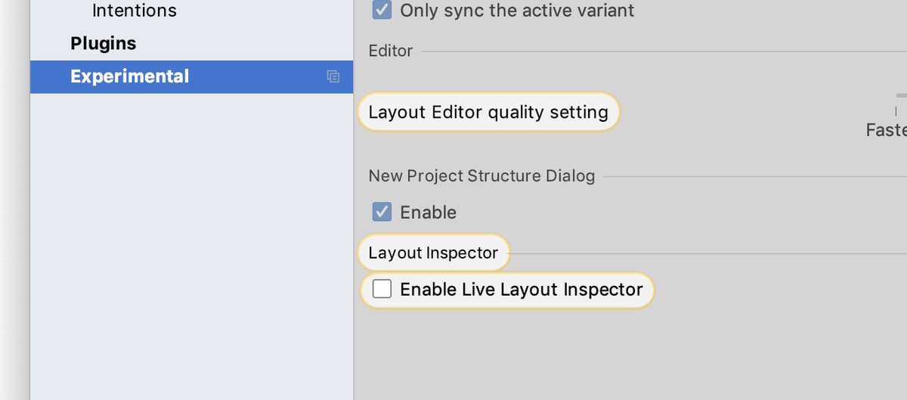
Task: Click the 'Enable Live Layout Inspector' label text
Action: [522, 290]
